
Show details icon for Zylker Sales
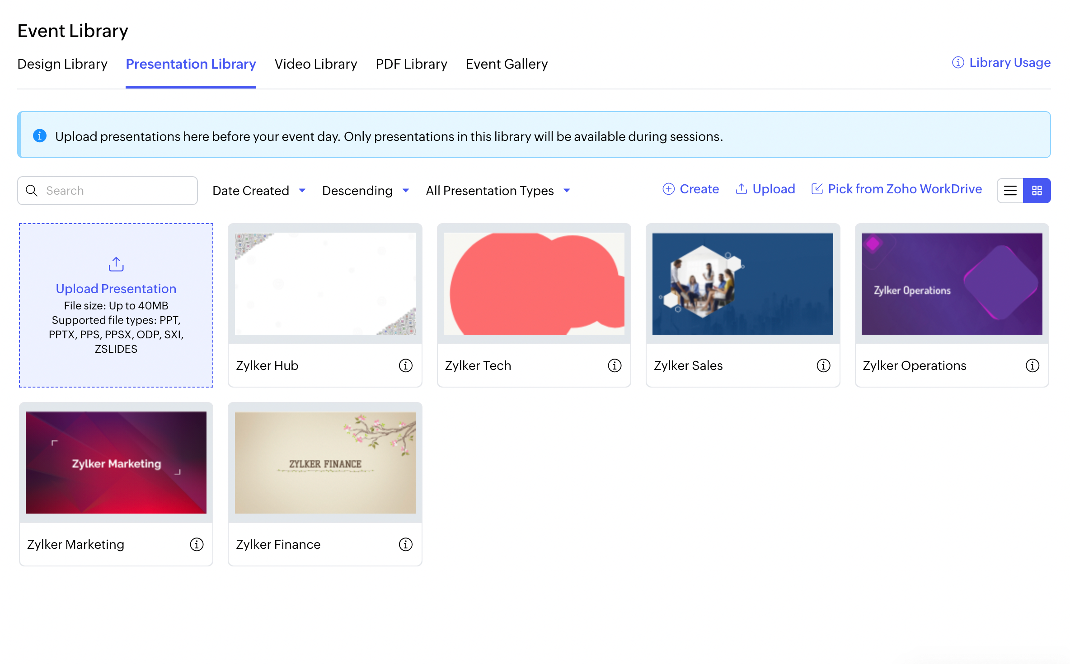[x=823, y=365]
